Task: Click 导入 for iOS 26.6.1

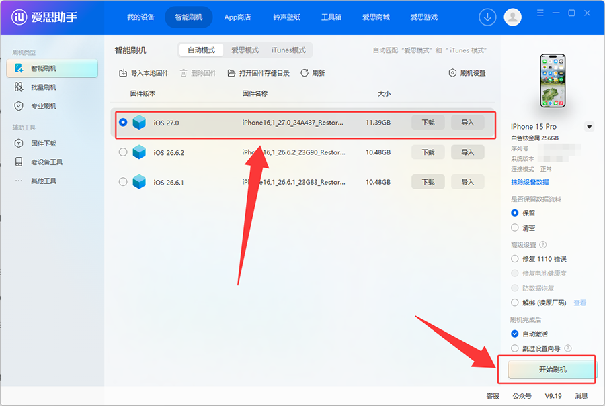Action: (x=468, y=182)
